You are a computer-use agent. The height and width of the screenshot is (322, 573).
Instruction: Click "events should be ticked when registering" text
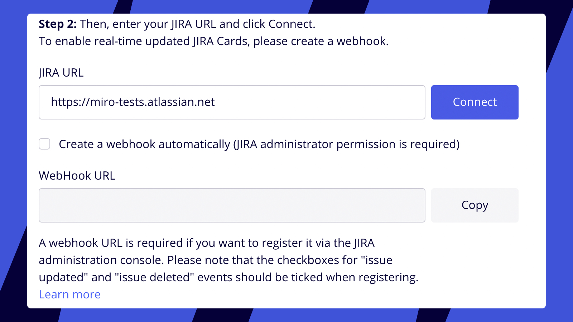coord(308,277)
